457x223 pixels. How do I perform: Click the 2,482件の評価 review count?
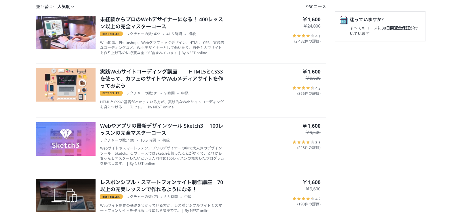click(307, 41)
